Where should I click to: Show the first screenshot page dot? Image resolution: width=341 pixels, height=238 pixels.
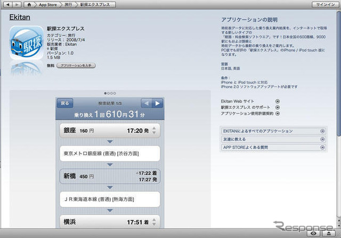pos(105,93)
